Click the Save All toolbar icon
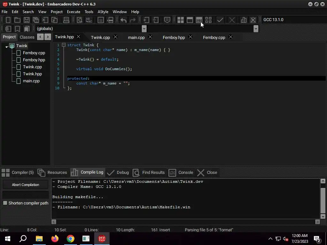The height and width of the screenshot is (245, 327). tap(36, 20)
